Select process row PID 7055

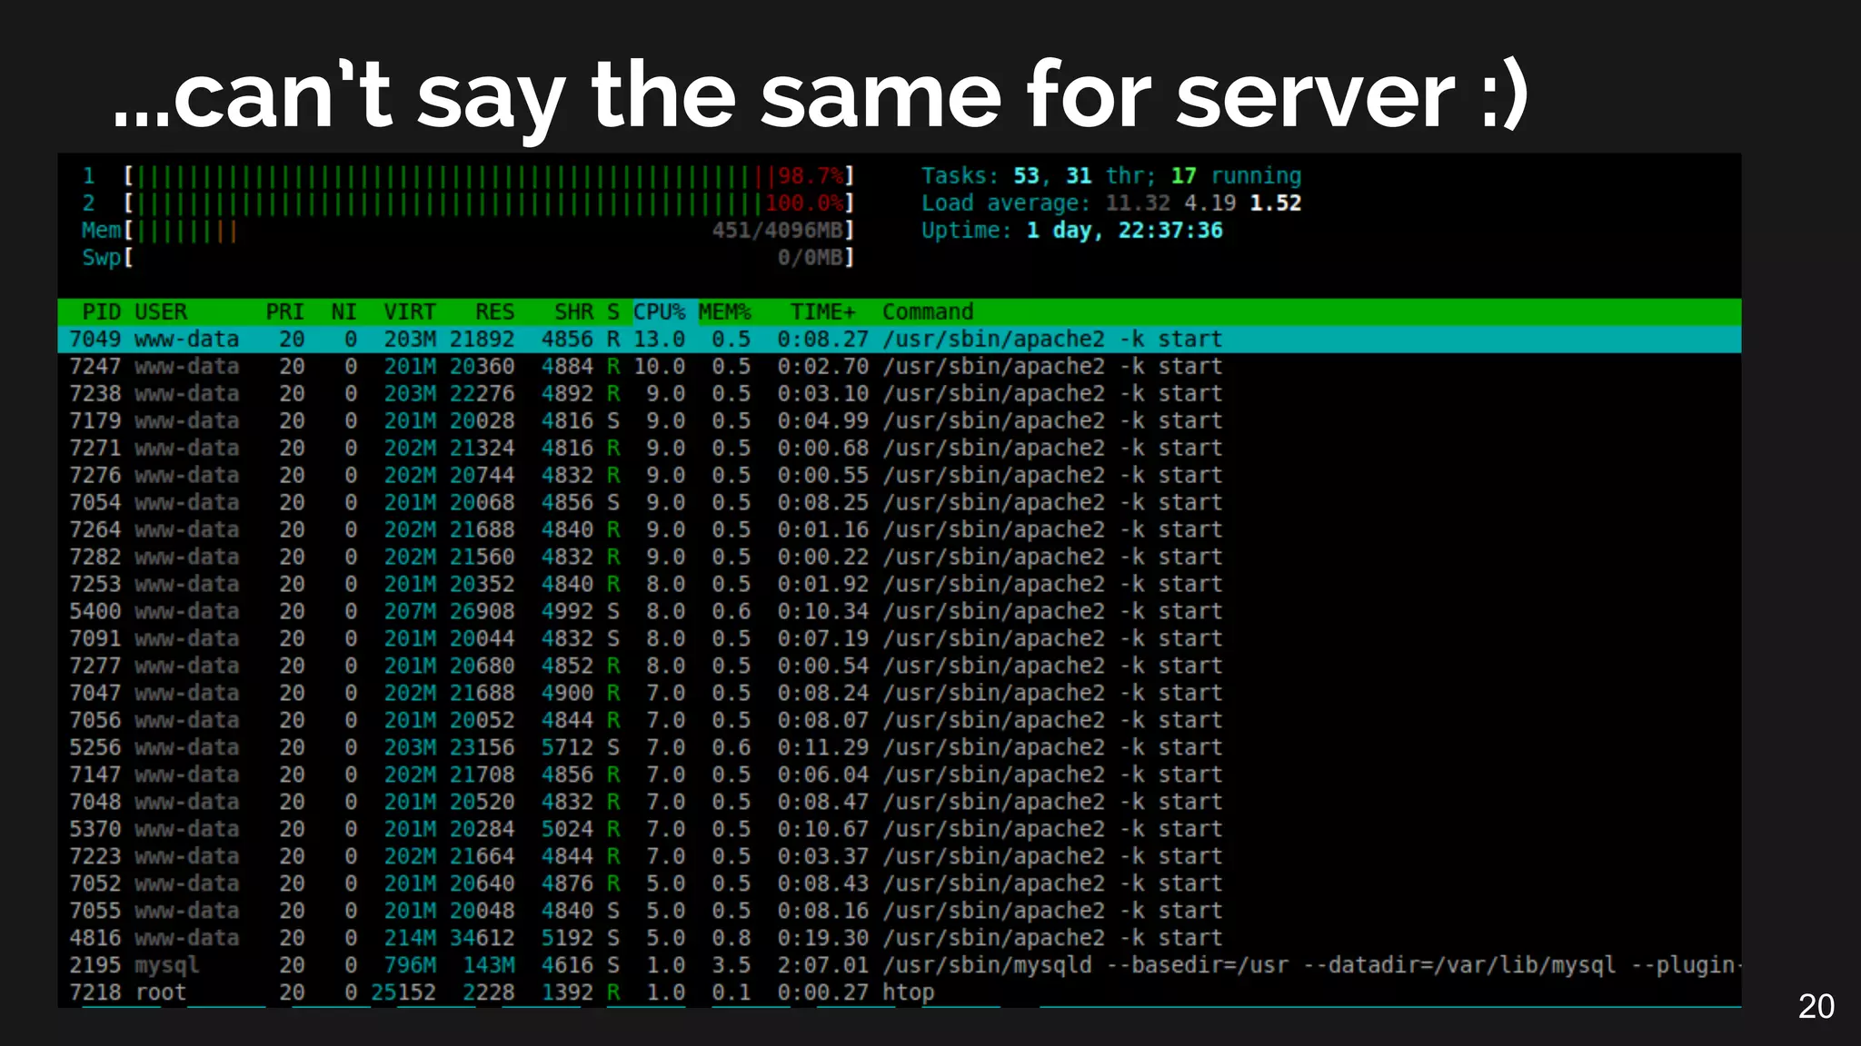pos(900,912)
